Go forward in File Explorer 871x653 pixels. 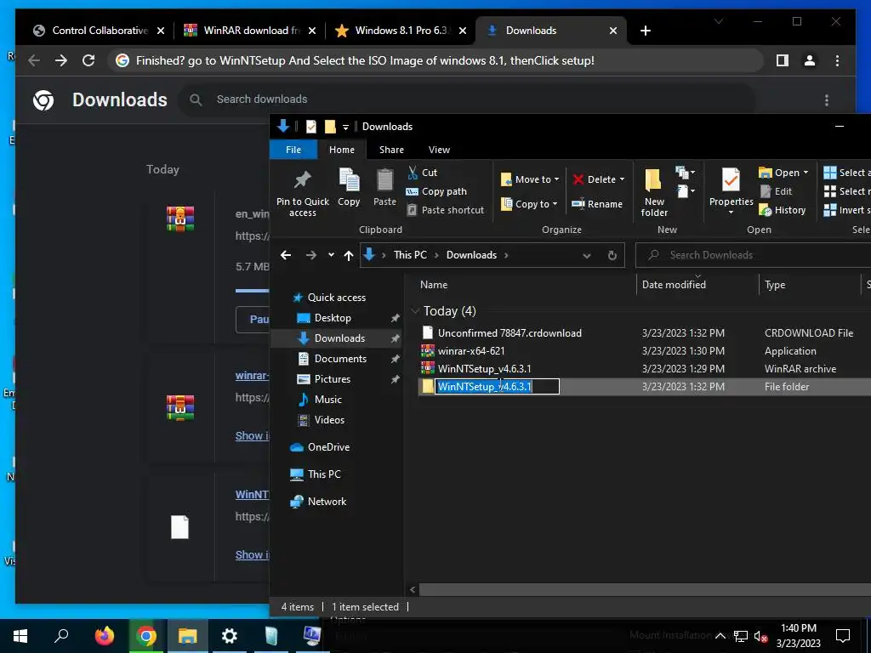(311, 255)
